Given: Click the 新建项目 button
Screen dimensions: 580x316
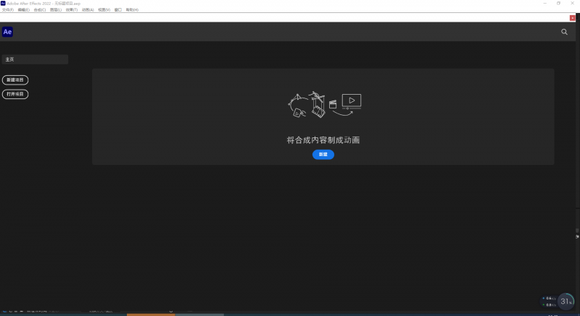Looking at the screenshot, I should point(15,80).
